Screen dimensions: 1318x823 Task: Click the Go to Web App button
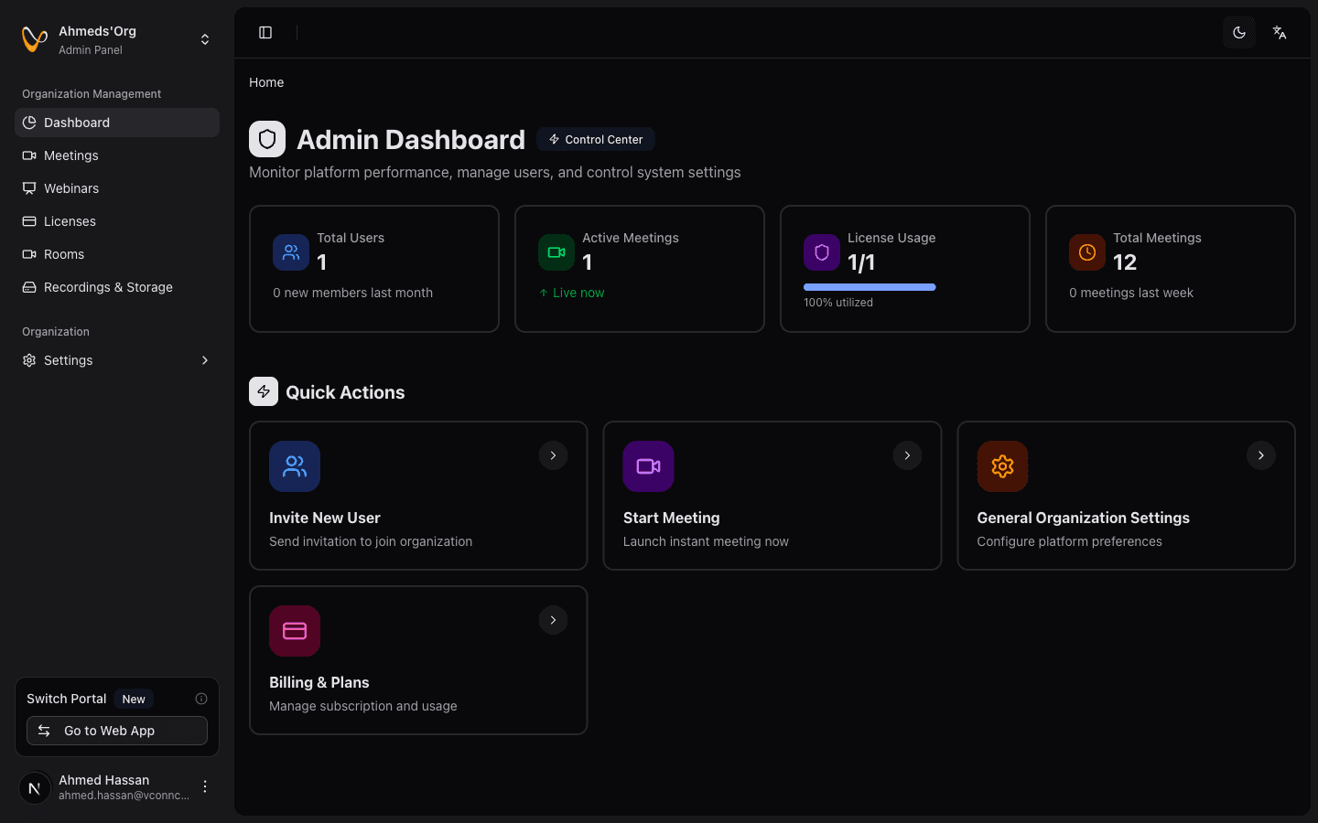coord(117,731)
